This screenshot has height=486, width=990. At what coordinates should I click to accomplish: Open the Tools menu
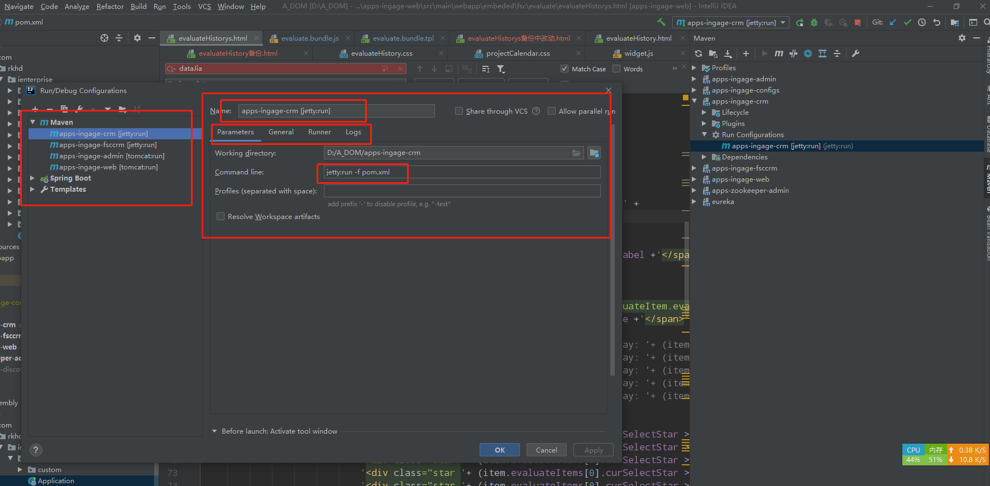coord(181,7)
